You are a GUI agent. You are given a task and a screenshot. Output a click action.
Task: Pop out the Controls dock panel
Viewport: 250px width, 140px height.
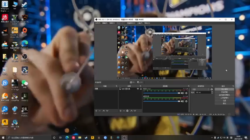(x=233, y=86)
